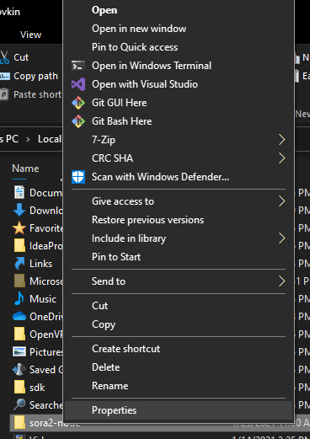Expand the Send to submenu arrow
The width and height of the screenshot is (310, 439).
point(281,281)
